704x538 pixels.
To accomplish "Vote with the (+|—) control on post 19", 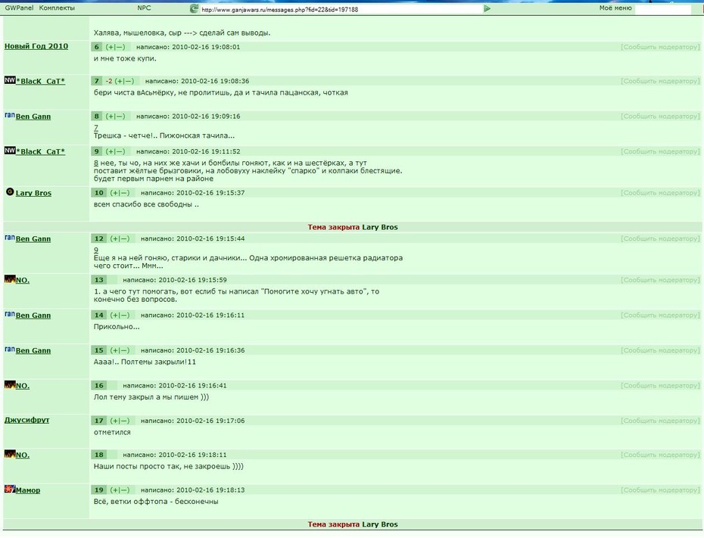I will [x=120, y=490].
